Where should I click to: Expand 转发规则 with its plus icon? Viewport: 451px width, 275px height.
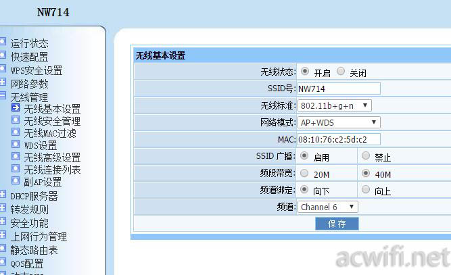click(x=3, y=207)
